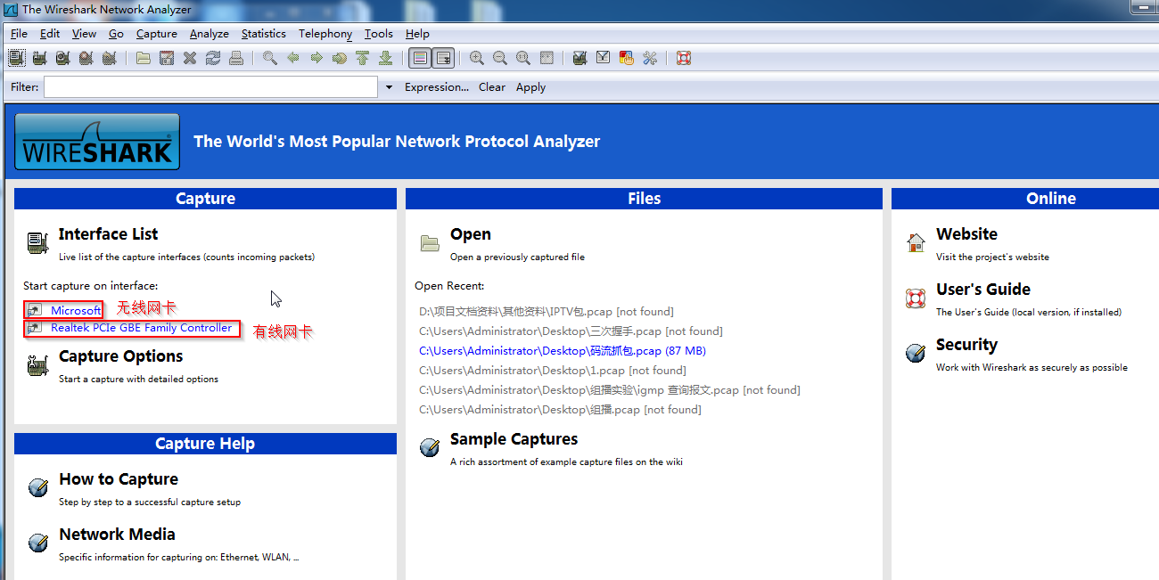1159x580 pixels.
Task: Reload the capture file toolbar icon
Action: tap(213, 58)
